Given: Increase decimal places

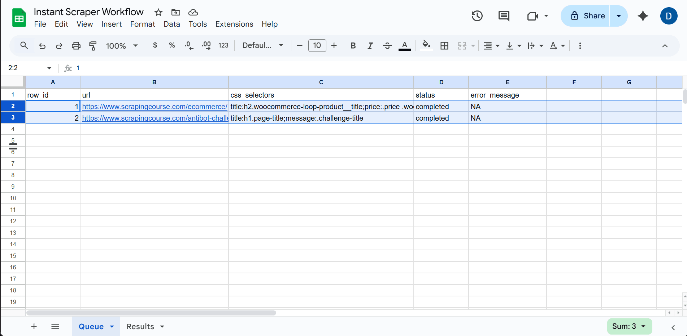Looking at the screenshot, I should pos(206,46).
